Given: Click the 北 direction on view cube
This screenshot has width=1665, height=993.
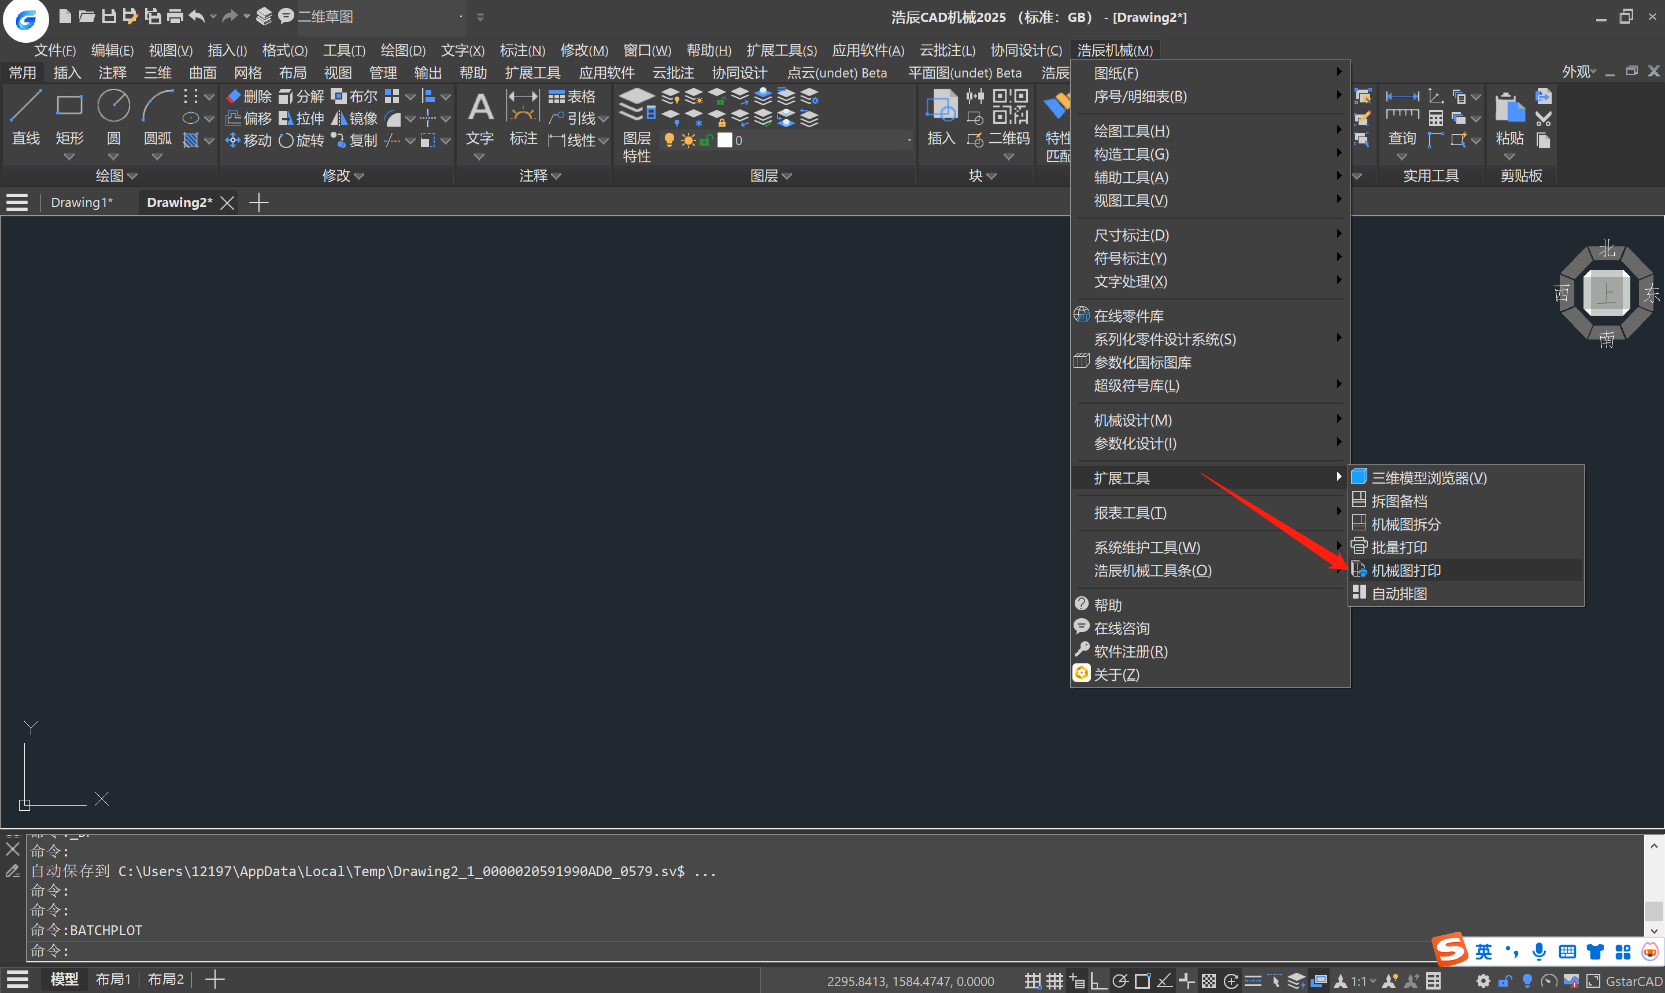Looking at the screenshot, I should point(1606,250).
